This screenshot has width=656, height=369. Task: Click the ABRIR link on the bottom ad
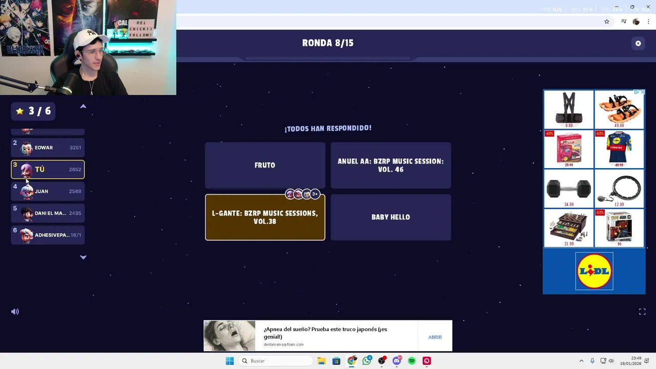point(435,337)
